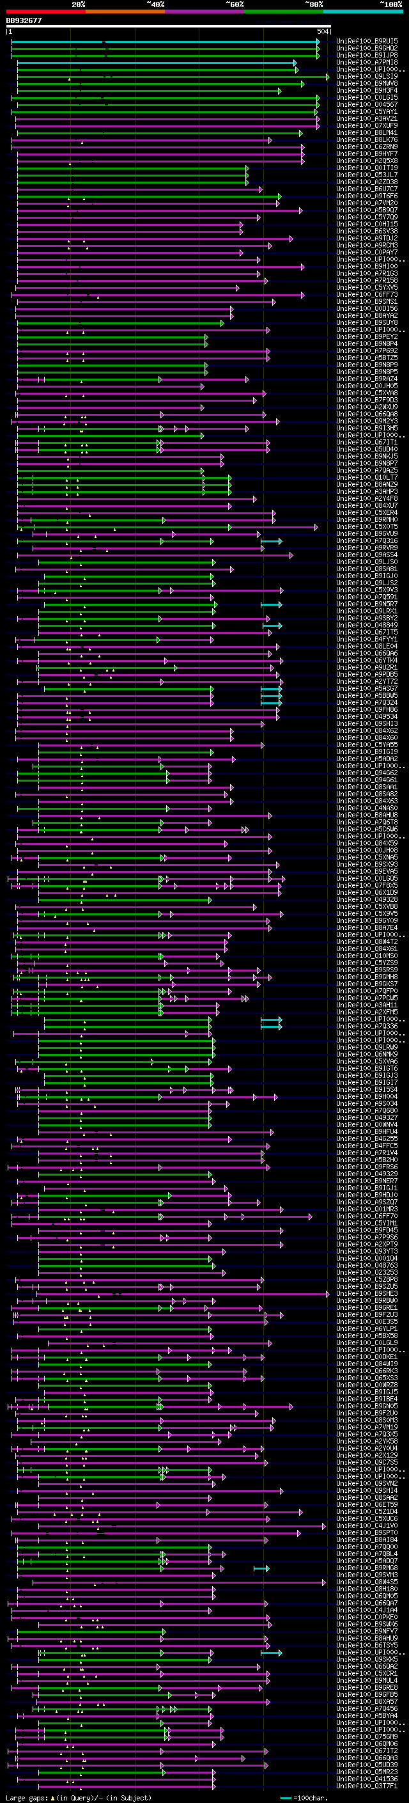Viewport: 409px width, 1803px height.
Task: Select hit label UniRef100_A5BTZ5
Action: click(x=367, y=358)
